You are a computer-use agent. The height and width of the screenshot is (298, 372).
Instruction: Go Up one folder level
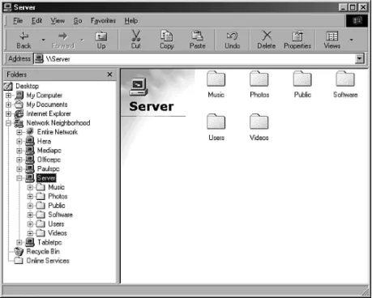click(x=101, y=40)
